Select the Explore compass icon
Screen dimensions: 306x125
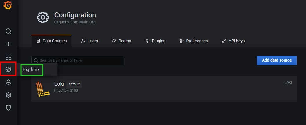(8, 69)
